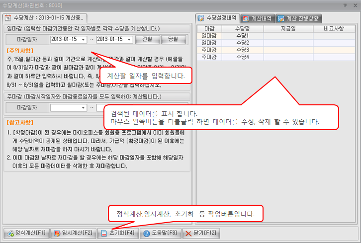Click the 일마감 cell in 수당1 row

[x=209, y=36]
